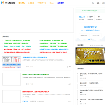Image resolution: width=105 pixels, height=105 pixels.
Task: Click the left button under 华夏网管联盟
Action: (84, 36)
